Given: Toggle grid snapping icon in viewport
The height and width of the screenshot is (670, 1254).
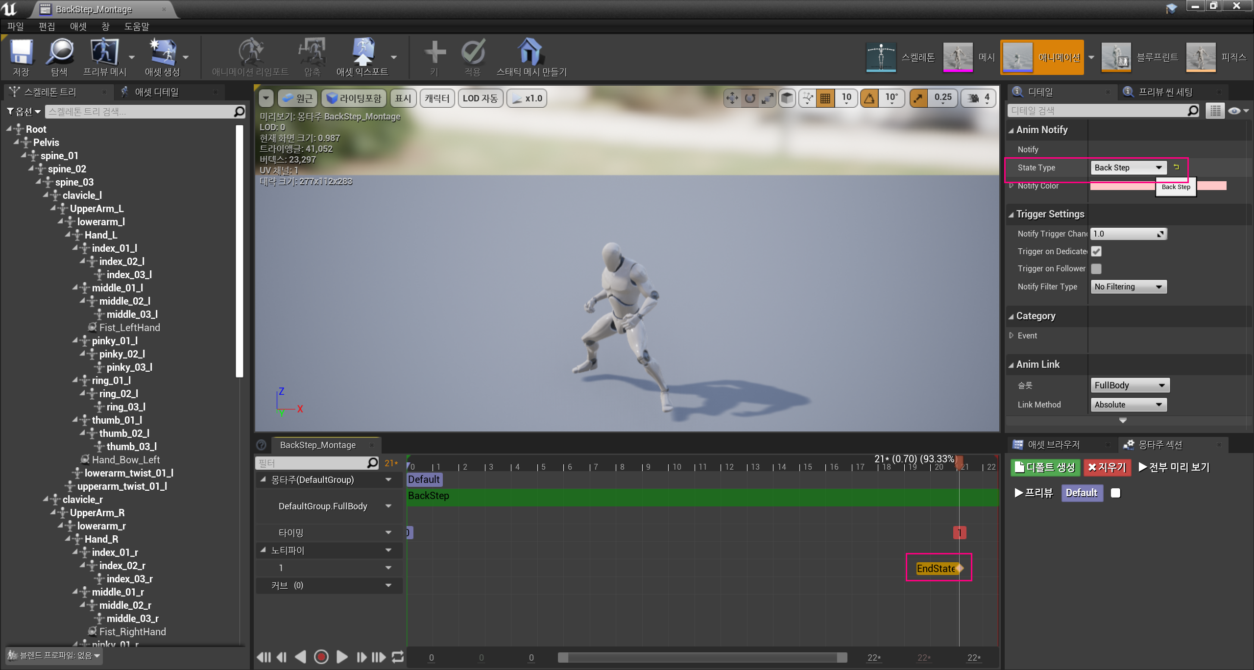Looking at the screenshot, I should click(x=825, y=98).
